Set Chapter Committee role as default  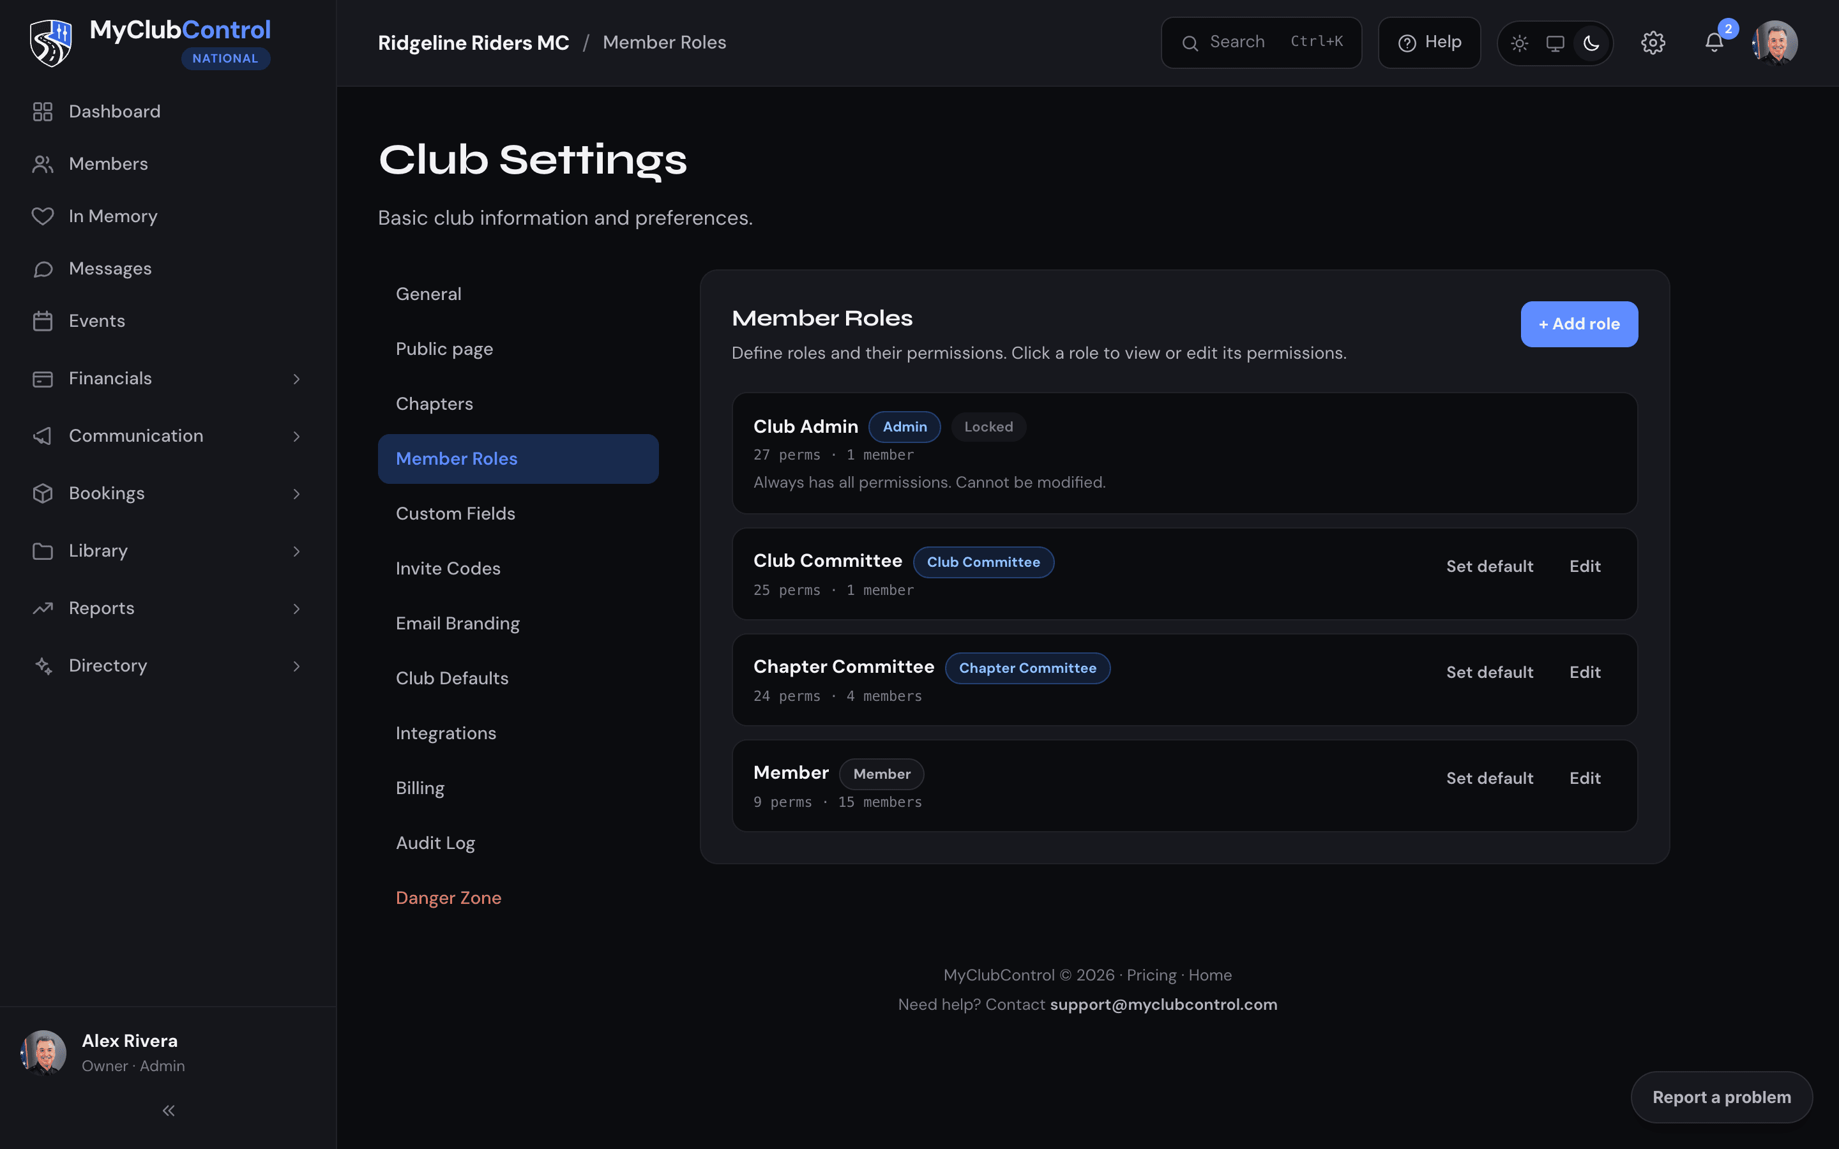(1490, 673)
